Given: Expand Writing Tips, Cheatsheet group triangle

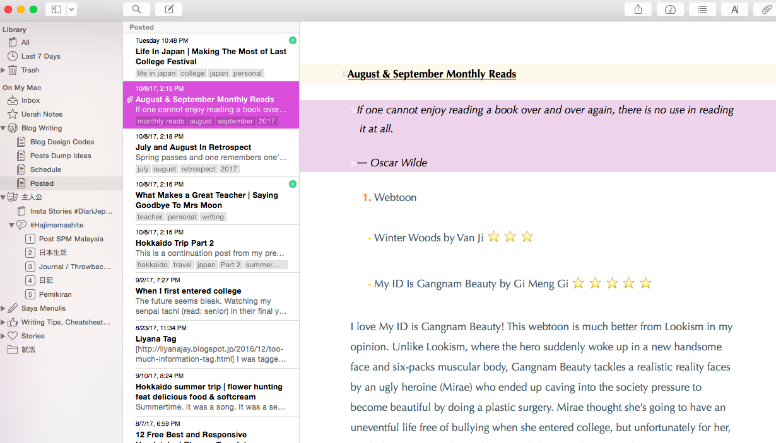Looking at the screenshot, I should click(3, 322).
